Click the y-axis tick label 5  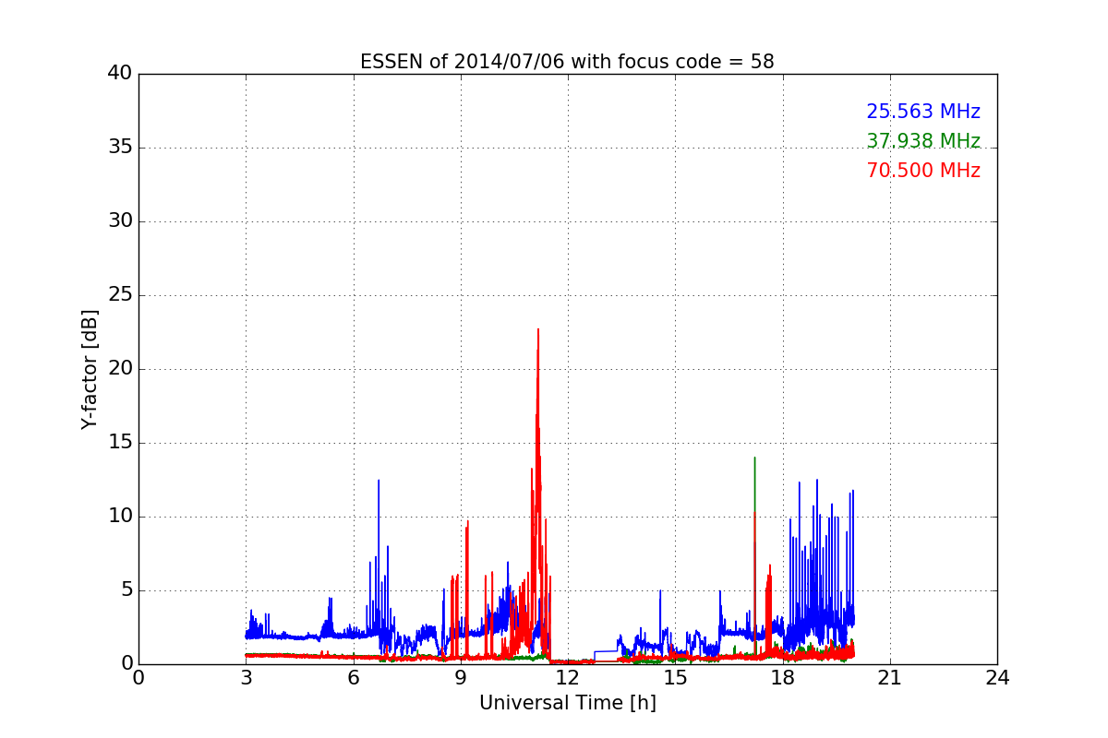(x=126, y=590)
